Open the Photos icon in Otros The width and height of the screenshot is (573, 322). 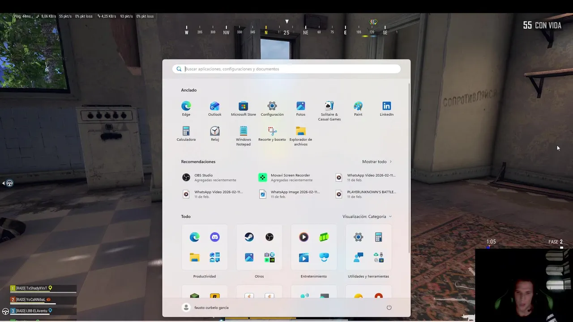[x=249, y=257]
